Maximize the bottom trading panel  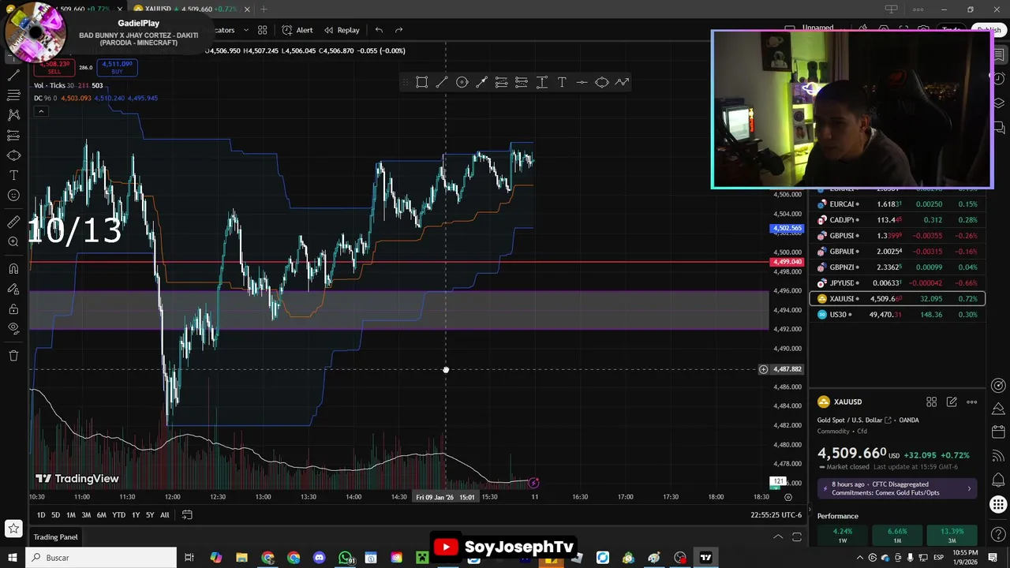tap(797, 537)
